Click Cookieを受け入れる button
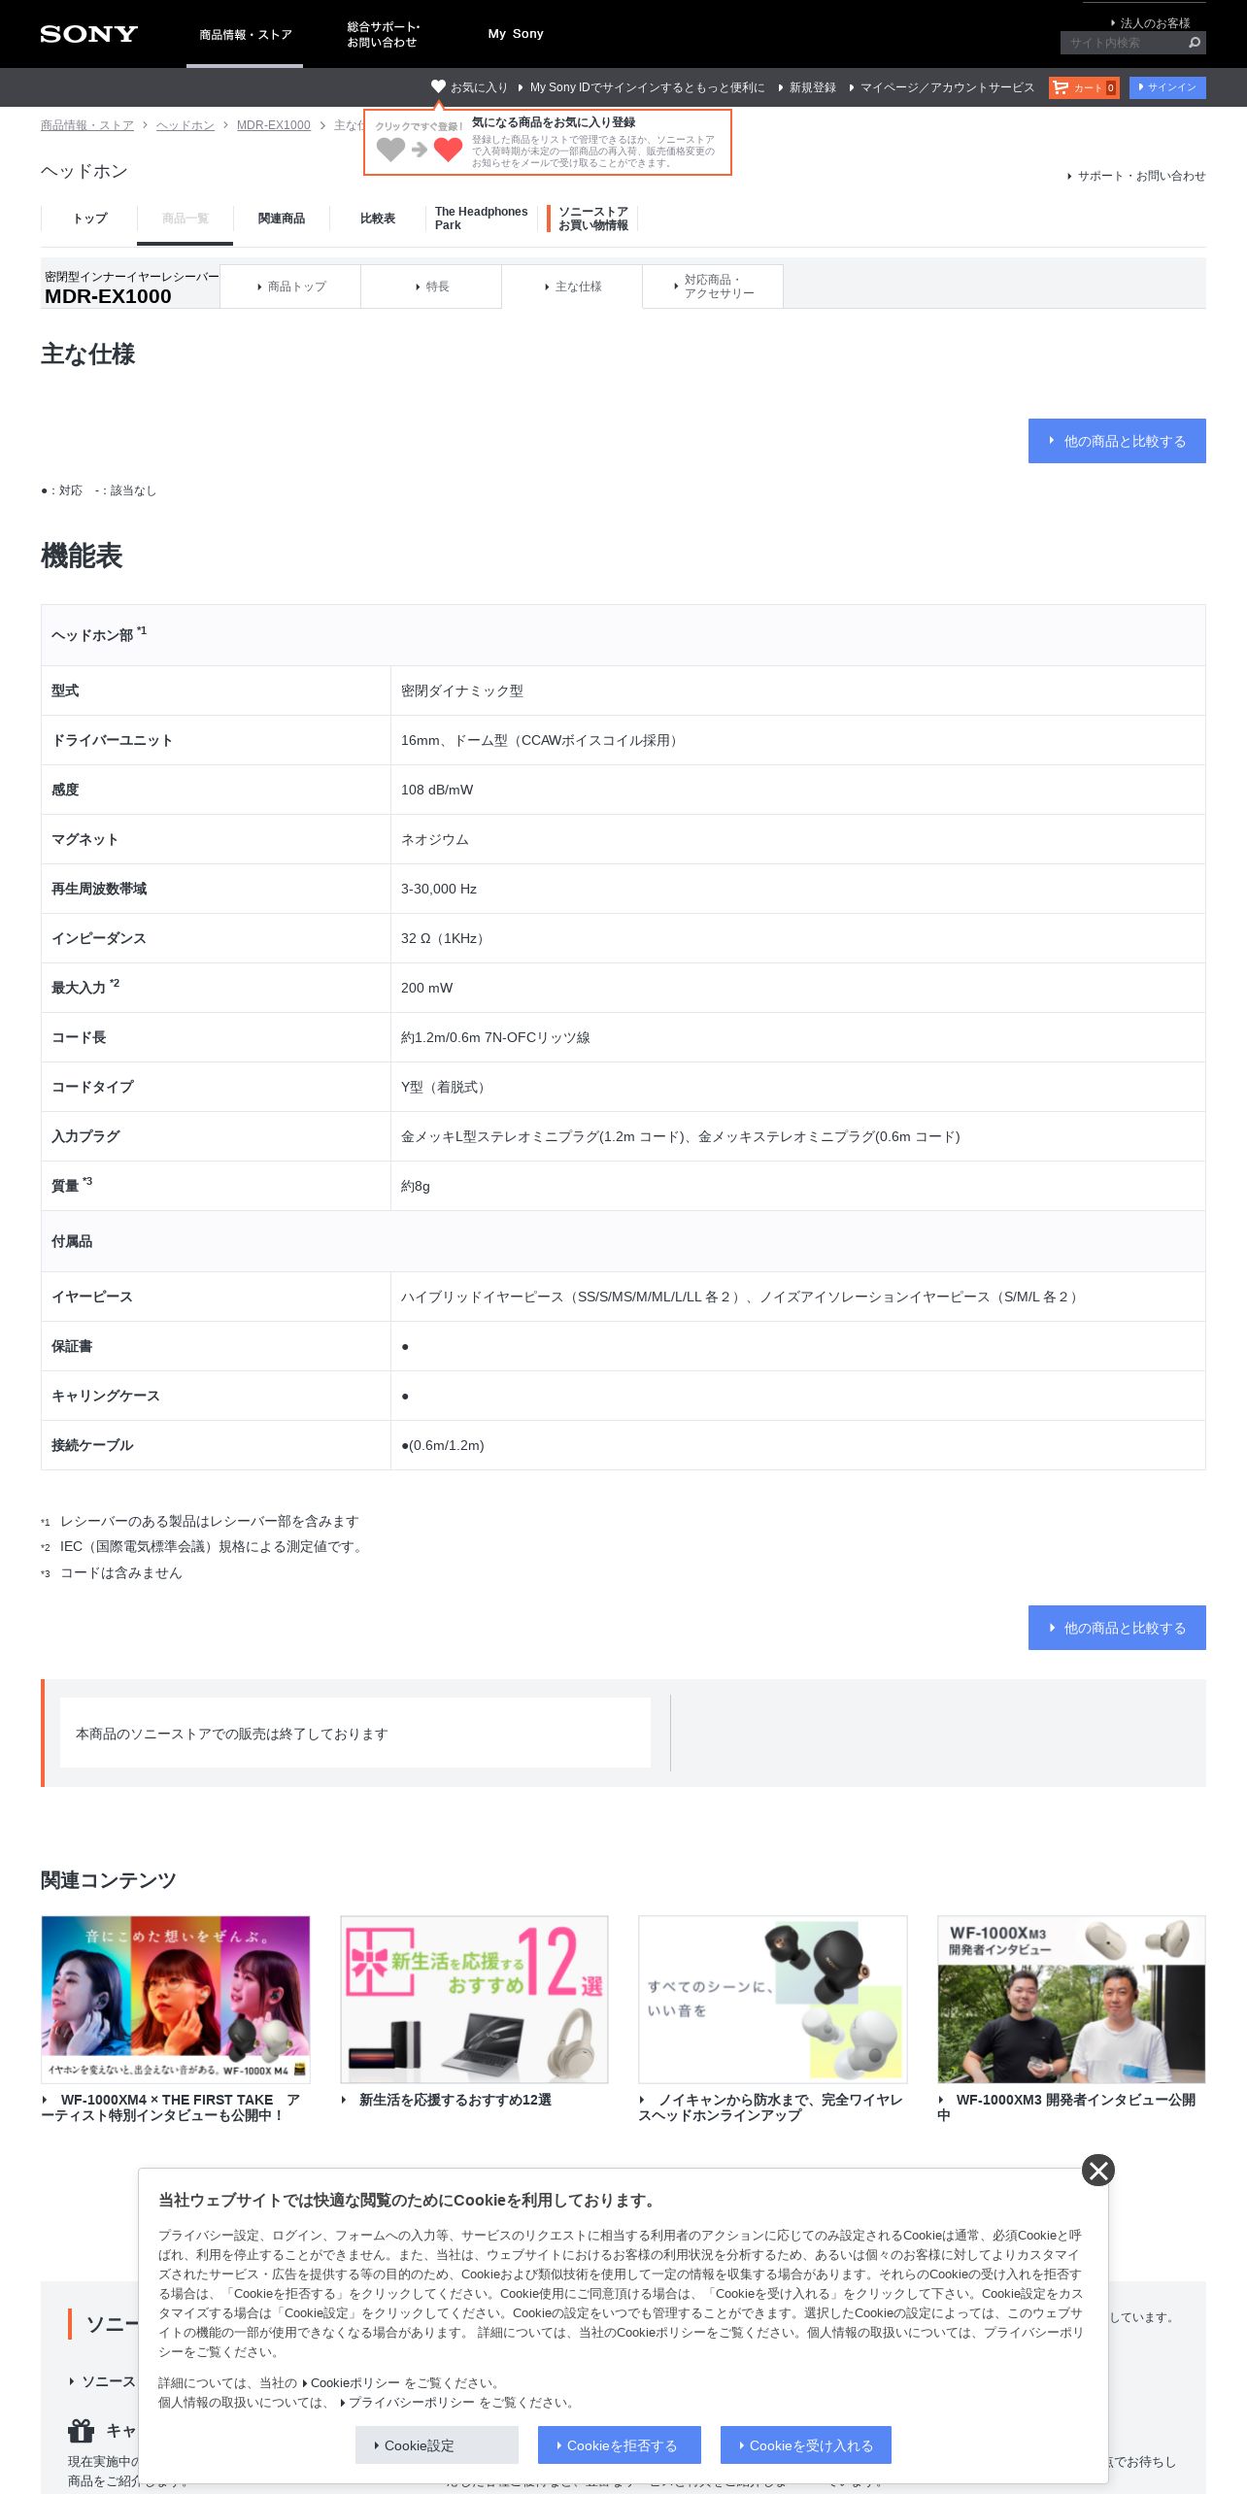Viewport: 1247px width, 2494px height. [806, 2445]
